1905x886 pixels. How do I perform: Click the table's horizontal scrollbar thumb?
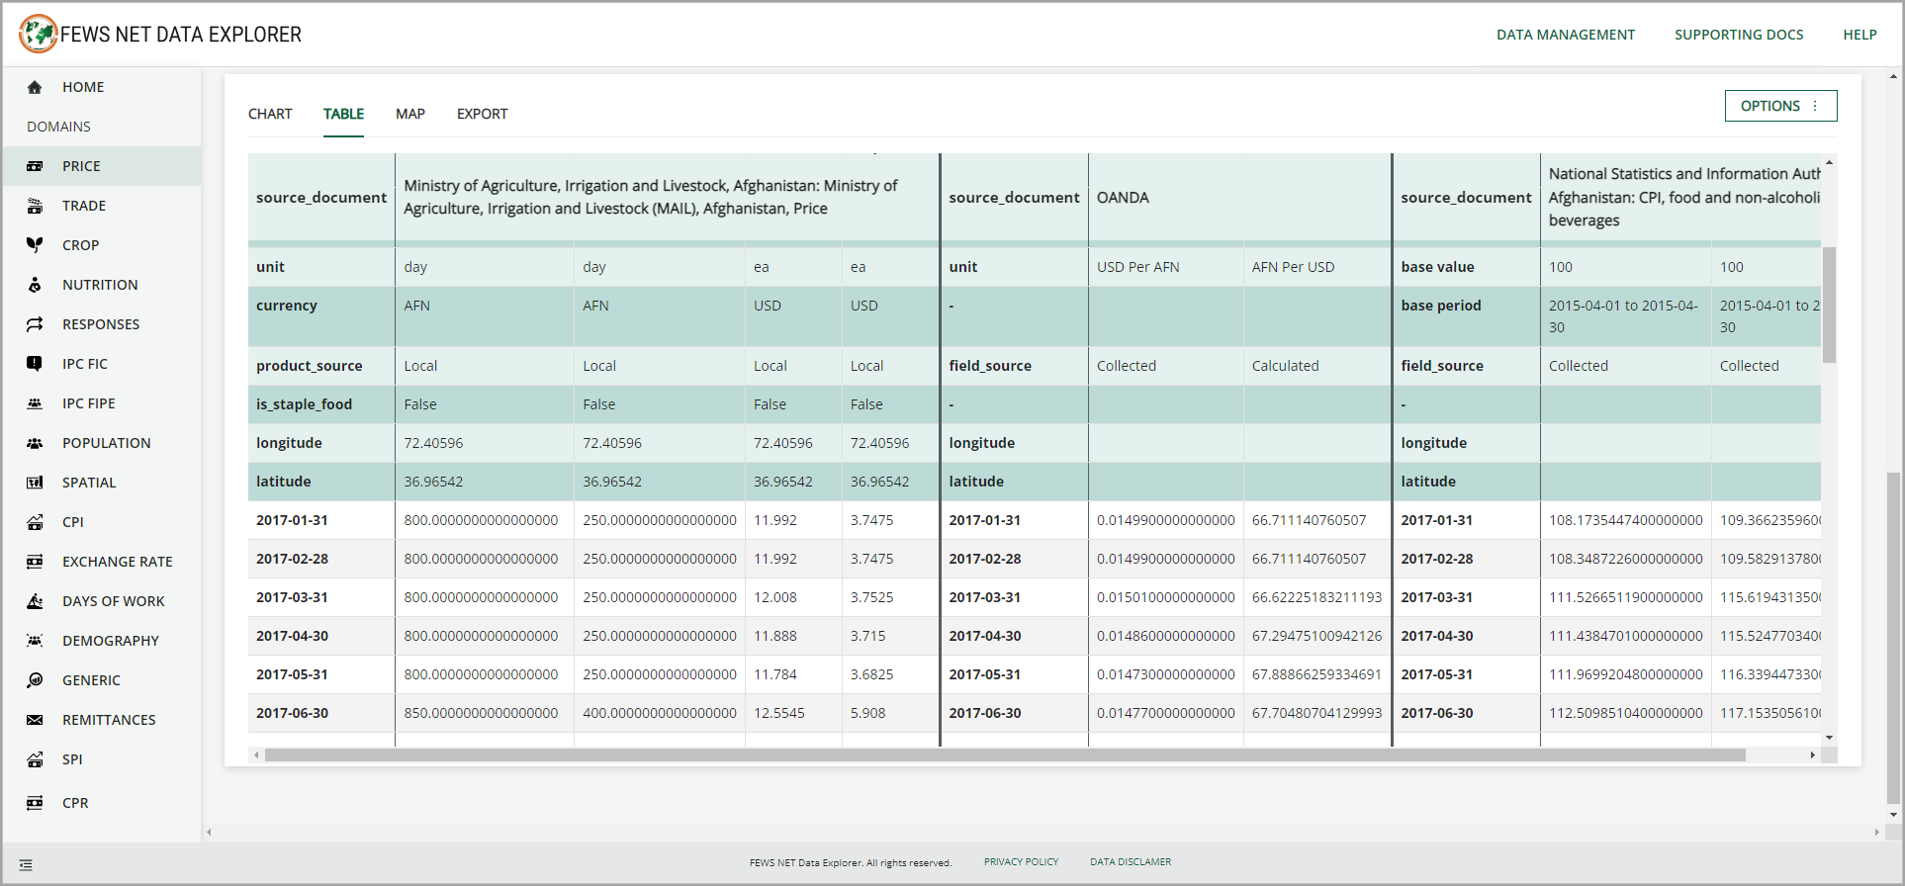[1004, 755]
